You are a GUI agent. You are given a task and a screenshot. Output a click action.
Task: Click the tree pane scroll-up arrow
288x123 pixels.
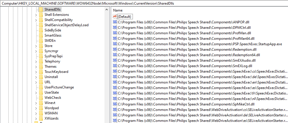[x=107, y=10]
